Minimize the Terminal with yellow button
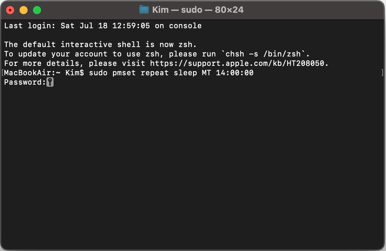The image size is (386, 251). (x=24, y=10)
